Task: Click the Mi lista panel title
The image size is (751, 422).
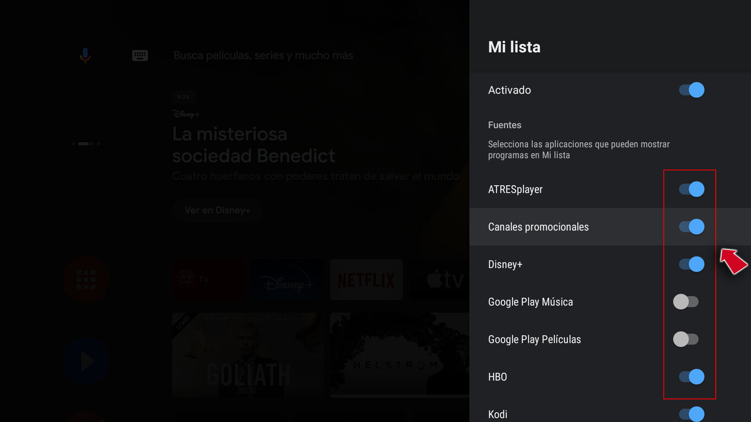Action: (514, 47)
